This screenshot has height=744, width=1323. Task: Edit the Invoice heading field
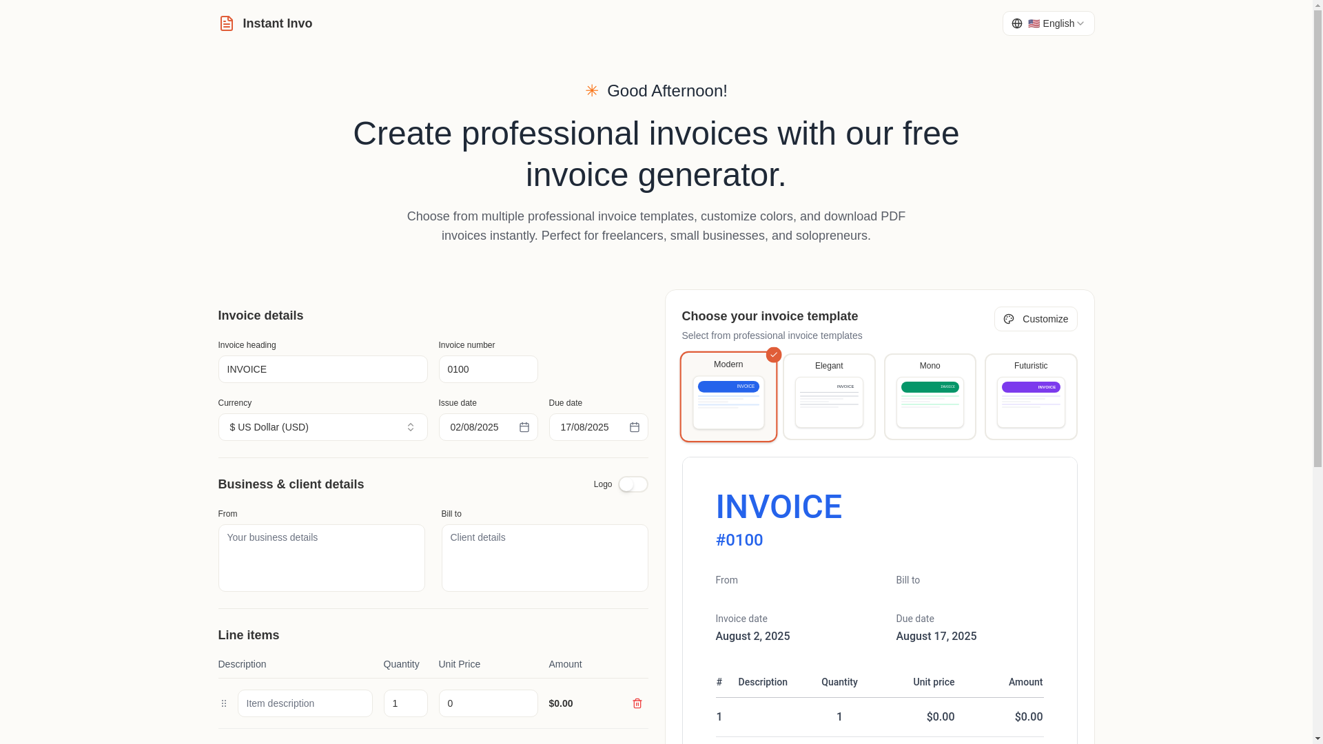(x=322, y=369)
